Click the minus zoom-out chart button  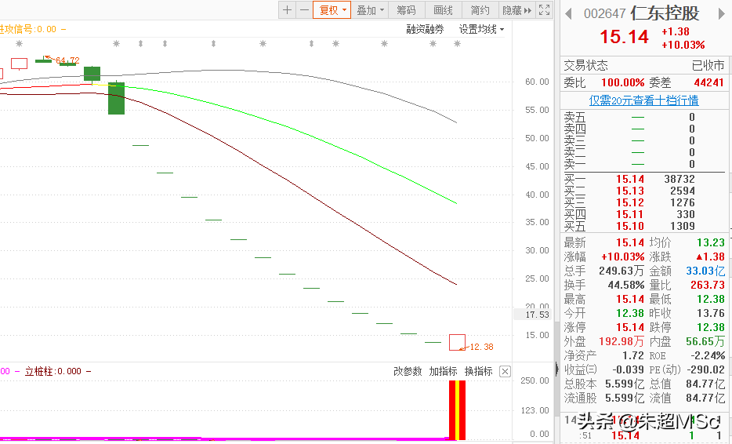(x=303, y=10)
